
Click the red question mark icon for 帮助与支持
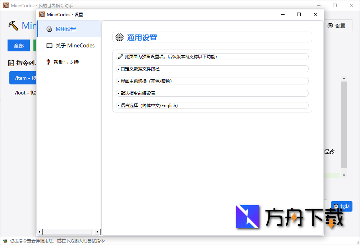49,62
